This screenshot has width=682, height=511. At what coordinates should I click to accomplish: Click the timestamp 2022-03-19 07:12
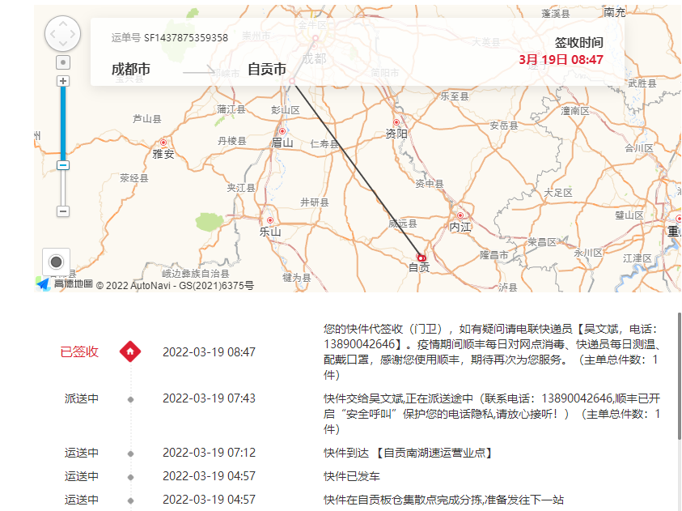click(210, 453)
